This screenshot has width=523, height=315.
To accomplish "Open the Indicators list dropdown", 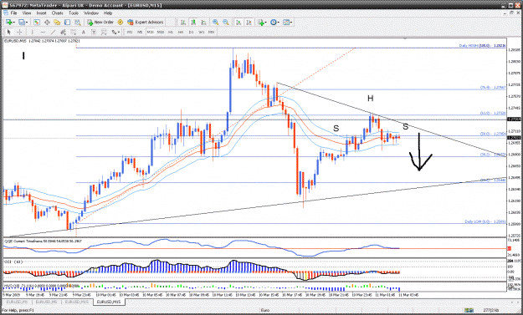I will point(262,23).
